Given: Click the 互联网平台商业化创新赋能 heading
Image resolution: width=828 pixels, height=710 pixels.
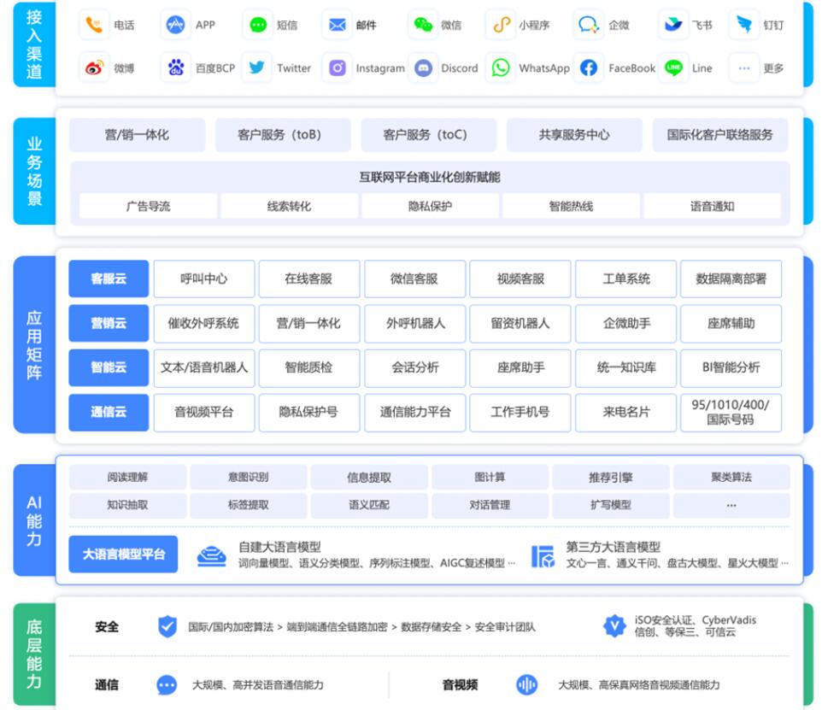Looking at the screenshot, I should [430, 178].
